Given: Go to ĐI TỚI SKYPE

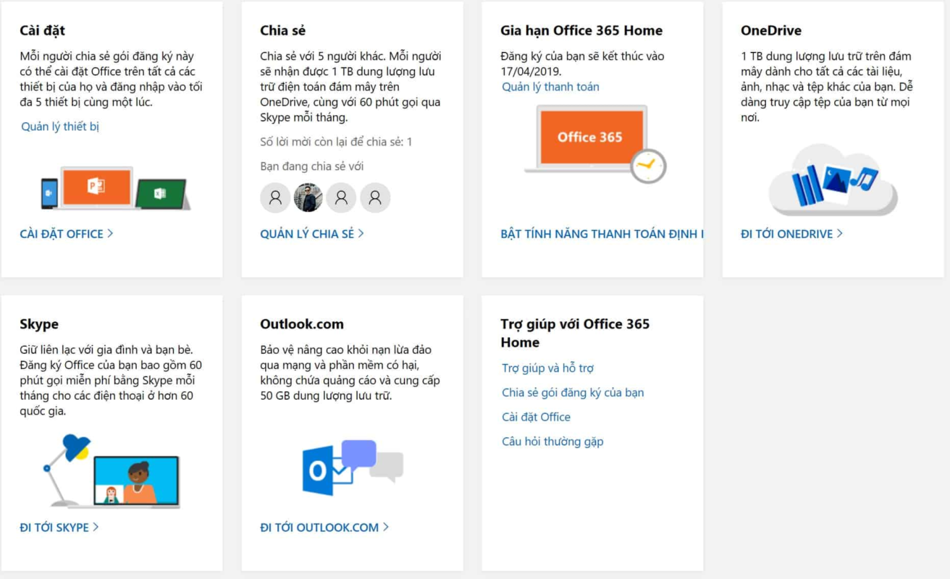Looking at the screenshot, I should click(x=59, y=528).
